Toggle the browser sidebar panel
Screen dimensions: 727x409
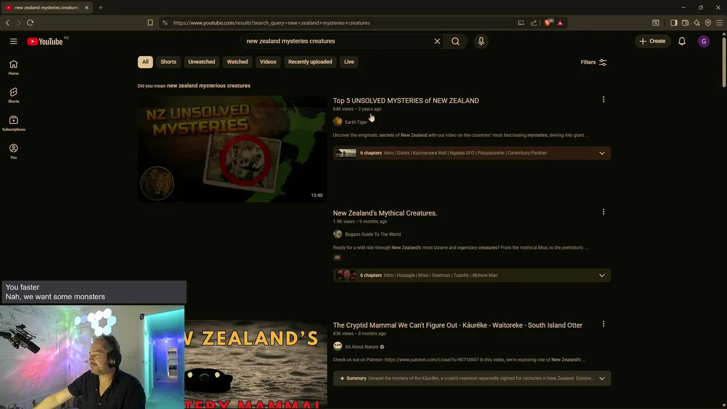(674, 23)
